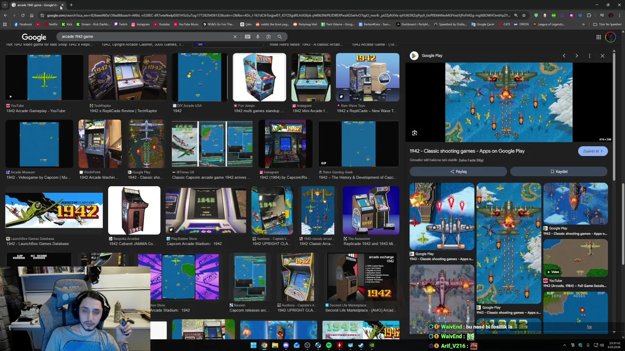Open the Daha Fazla Bilgi link
This screenshot has width=625, height=351.
point(471,160)
